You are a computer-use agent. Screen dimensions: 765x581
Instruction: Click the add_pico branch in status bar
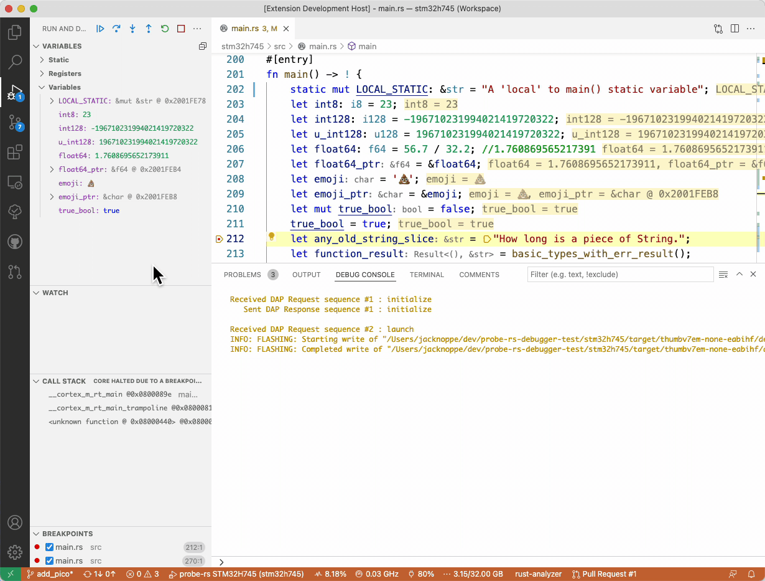[x=50, y=574]
